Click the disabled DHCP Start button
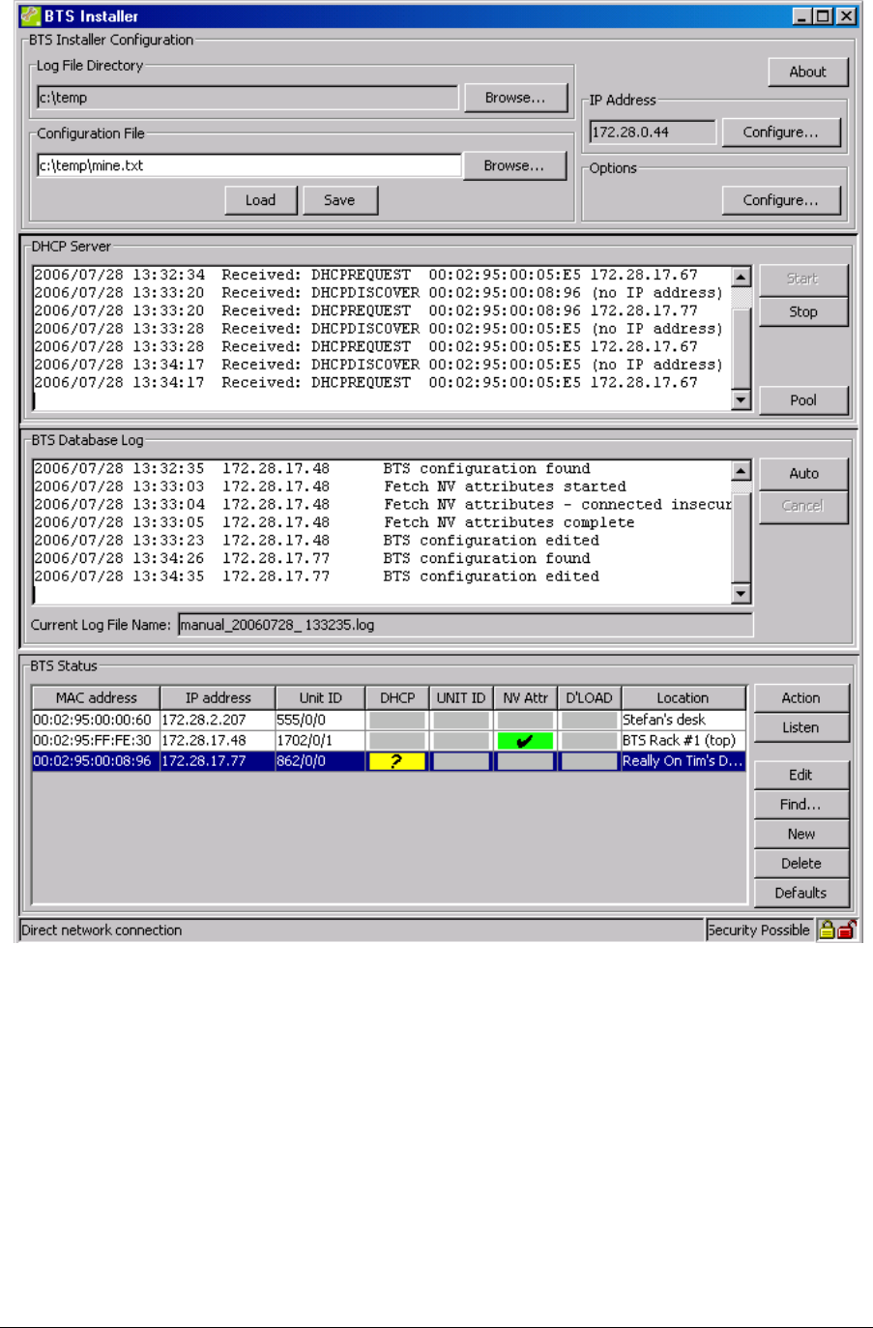The height and width of the screenshot is (1328, 873). click(x=802, y=279)
